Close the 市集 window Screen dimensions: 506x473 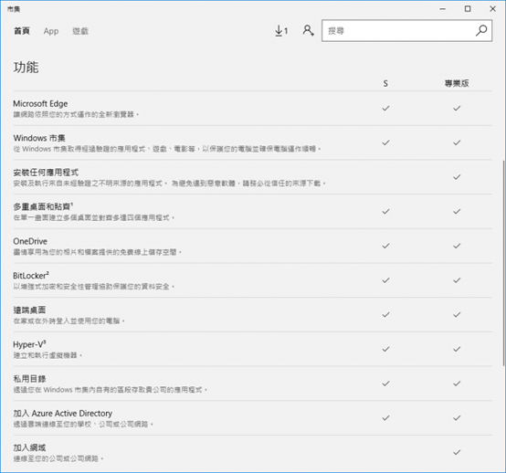493,9
